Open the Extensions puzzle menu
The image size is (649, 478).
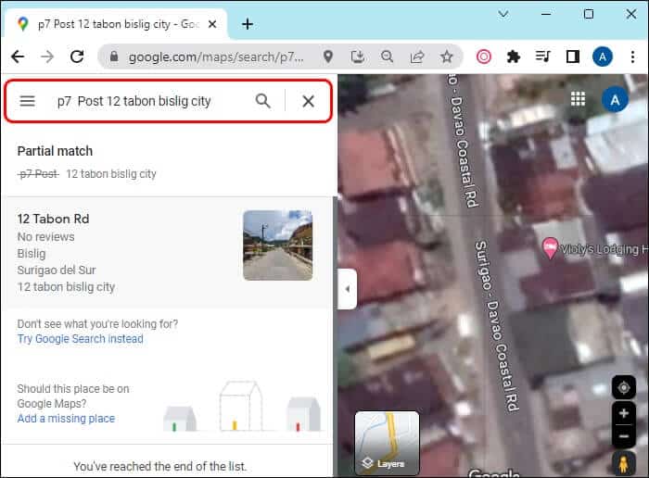[x=514, y=57]
